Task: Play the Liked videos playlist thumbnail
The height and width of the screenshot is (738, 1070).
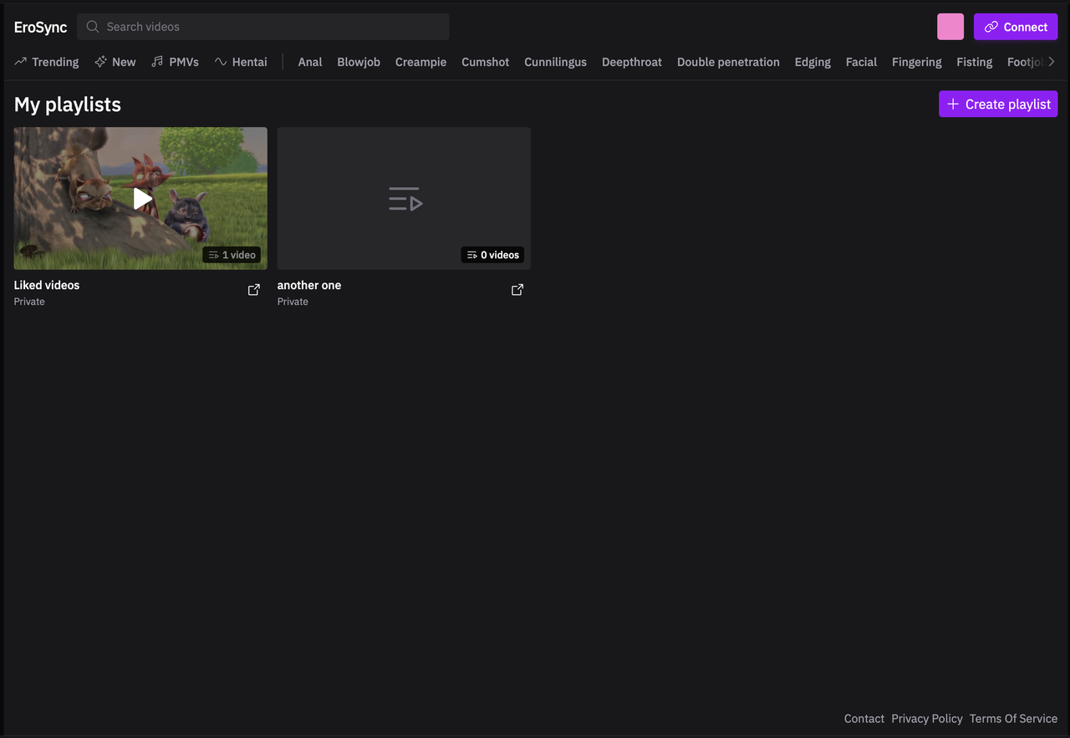Action: [140, 198]
